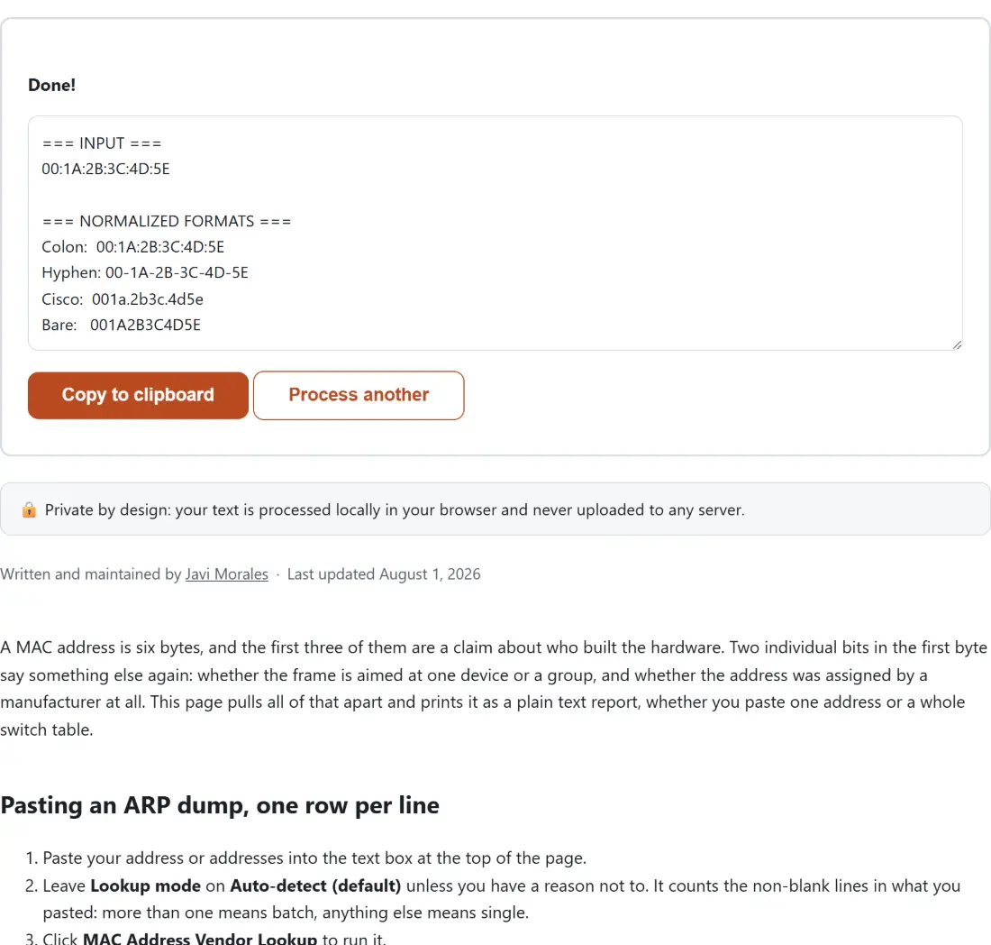Viewport: 991px width, 945px height.
Task: Click the Cisco format 001a.2b3c.4d5e line
Action: pos(123,299)
